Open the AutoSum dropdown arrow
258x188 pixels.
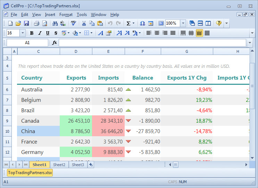[134, 23]
